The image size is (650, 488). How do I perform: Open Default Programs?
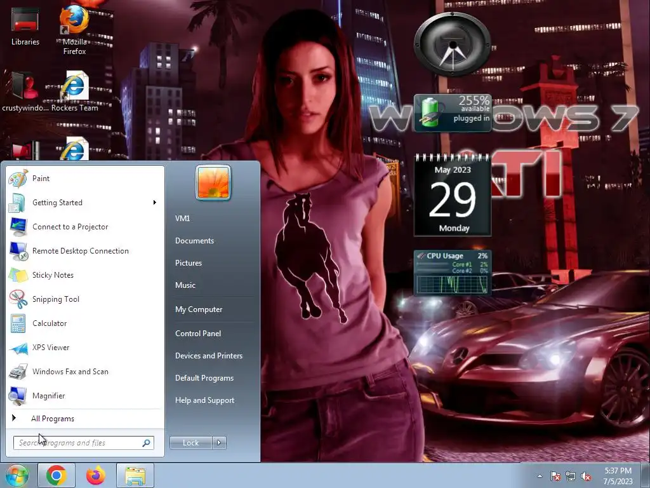(204, 378)
